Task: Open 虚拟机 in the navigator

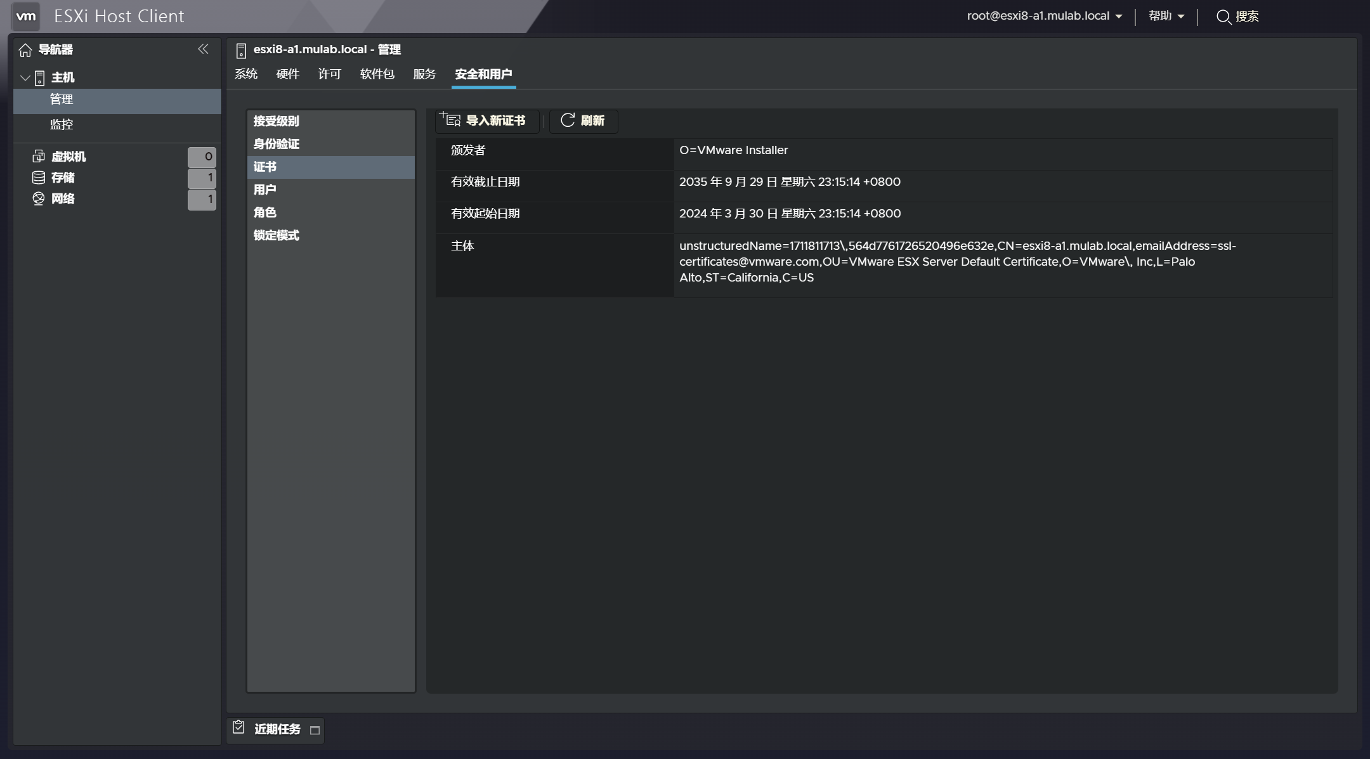Action: click(x=68, y=157)
